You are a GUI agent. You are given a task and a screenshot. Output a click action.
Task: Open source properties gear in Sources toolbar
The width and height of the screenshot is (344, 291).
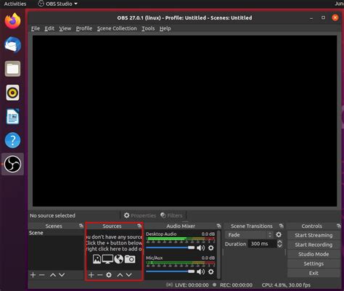109,275
